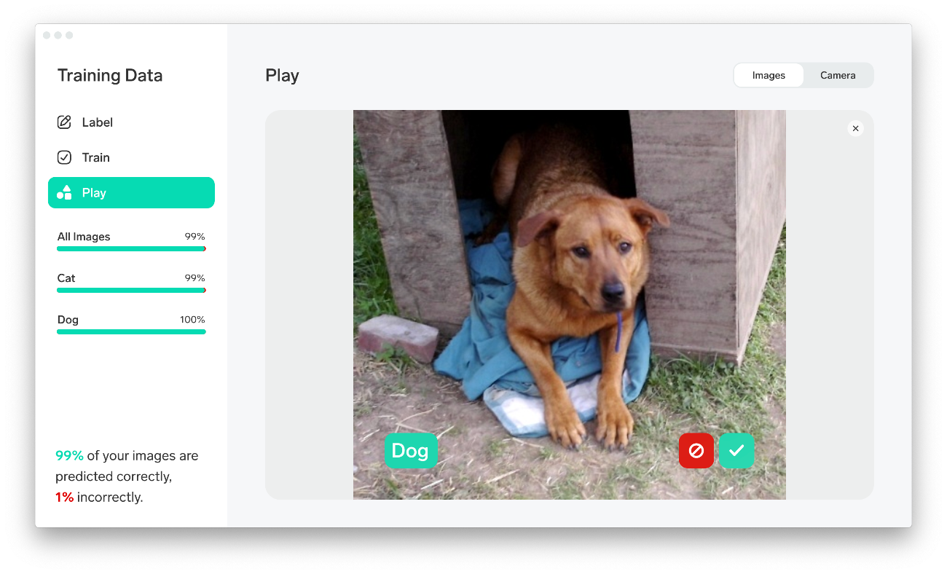The width and height of the screenshot is (947, 574).
Task: Open the Label section in sidebar
Action: 131,122
